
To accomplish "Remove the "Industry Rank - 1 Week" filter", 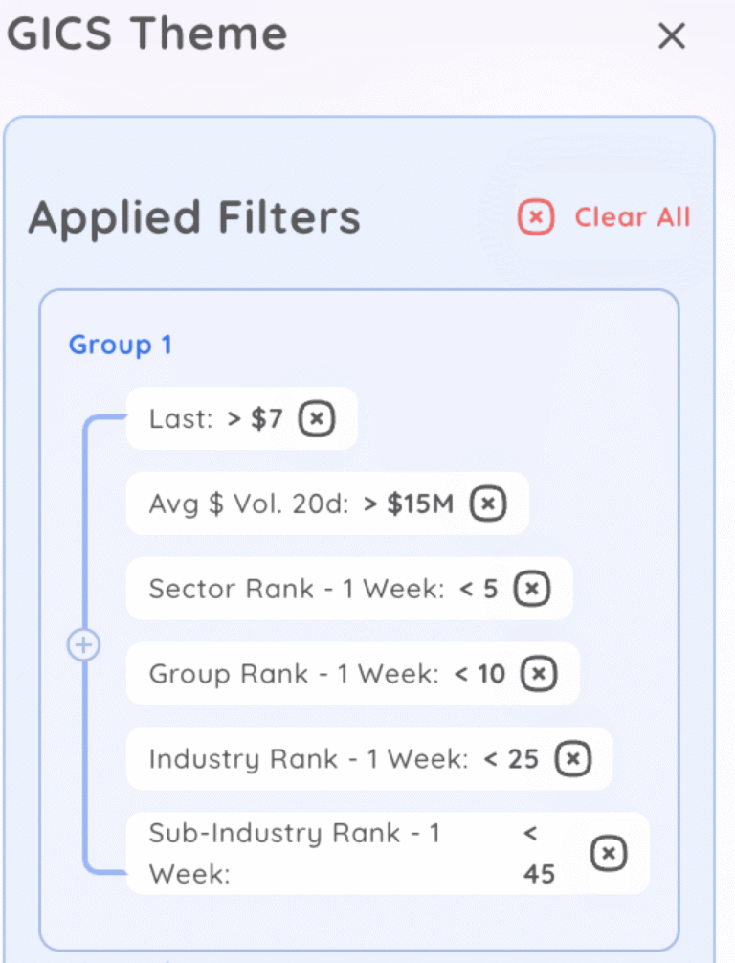I will coord(572,758).
